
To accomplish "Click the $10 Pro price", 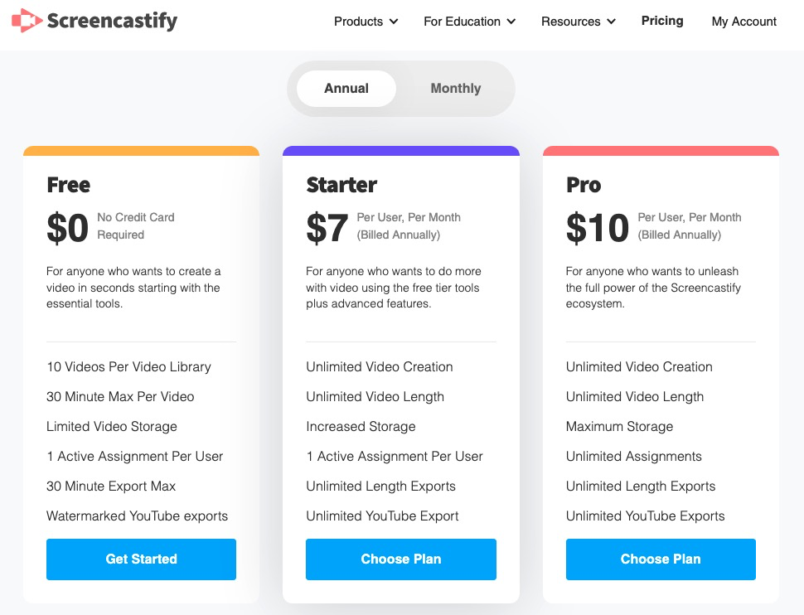I will (x=598, y=228).
